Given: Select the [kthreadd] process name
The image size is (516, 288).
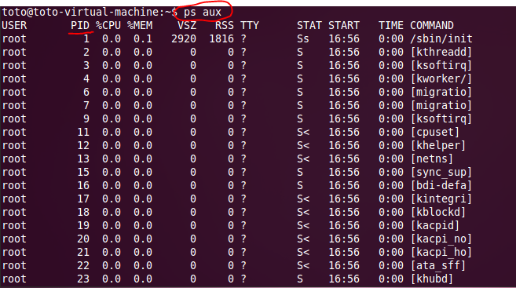Looking at the screenshot, I should pos(441,52).
